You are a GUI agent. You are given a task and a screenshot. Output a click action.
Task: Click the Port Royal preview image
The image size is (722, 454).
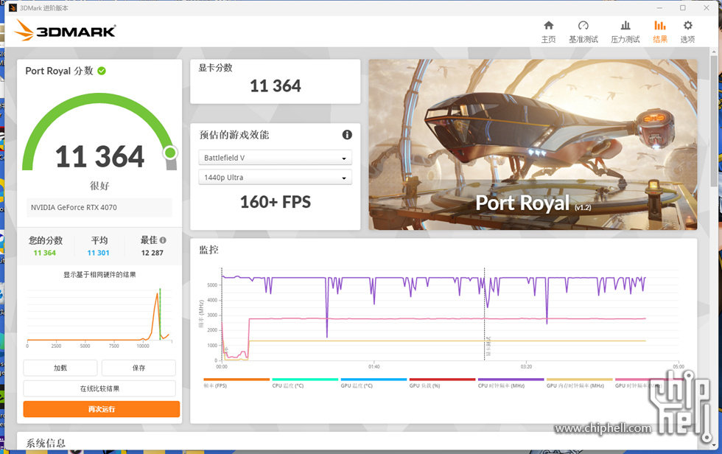pos(533,144)
